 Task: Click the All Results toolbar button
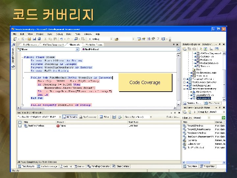click(x=70, y=117)
